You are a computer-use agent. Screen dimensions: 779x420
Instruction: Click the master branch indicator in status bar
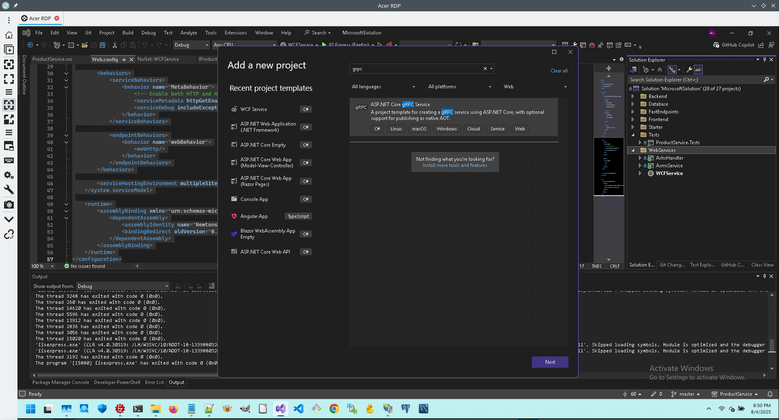[x=686, y=394]
